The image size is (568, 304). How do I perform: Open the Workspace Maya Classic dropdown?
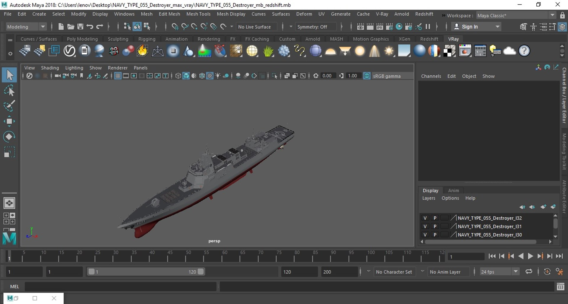(516, 15)
